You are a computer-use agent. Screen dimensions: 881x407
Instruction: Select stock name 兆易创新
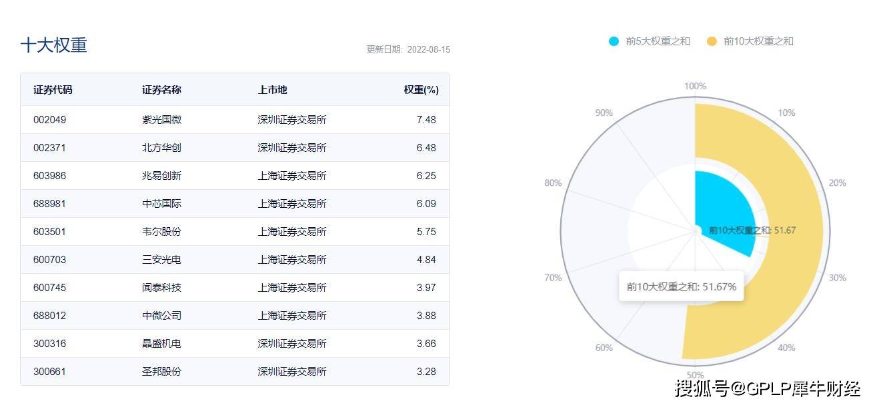[x=161, y=176]
